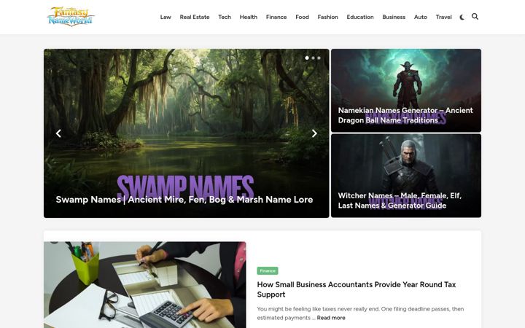Toggle dark mode with the moon icon
The height and width of the screenshot is (328, 525).
[x=462, y=17]
